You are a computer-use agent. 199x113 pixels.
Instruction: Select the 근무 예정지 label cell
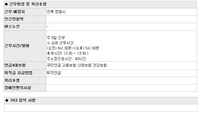pos(25,12)
